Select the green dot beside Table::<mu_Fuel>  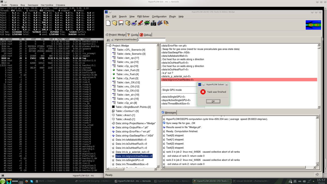[114, 74]
